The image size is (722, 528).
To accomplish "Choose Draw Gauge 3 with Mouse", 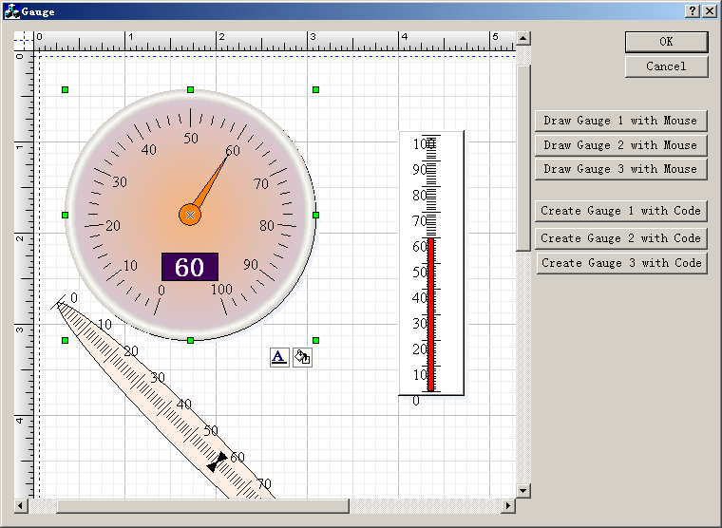I will (620, 169).
